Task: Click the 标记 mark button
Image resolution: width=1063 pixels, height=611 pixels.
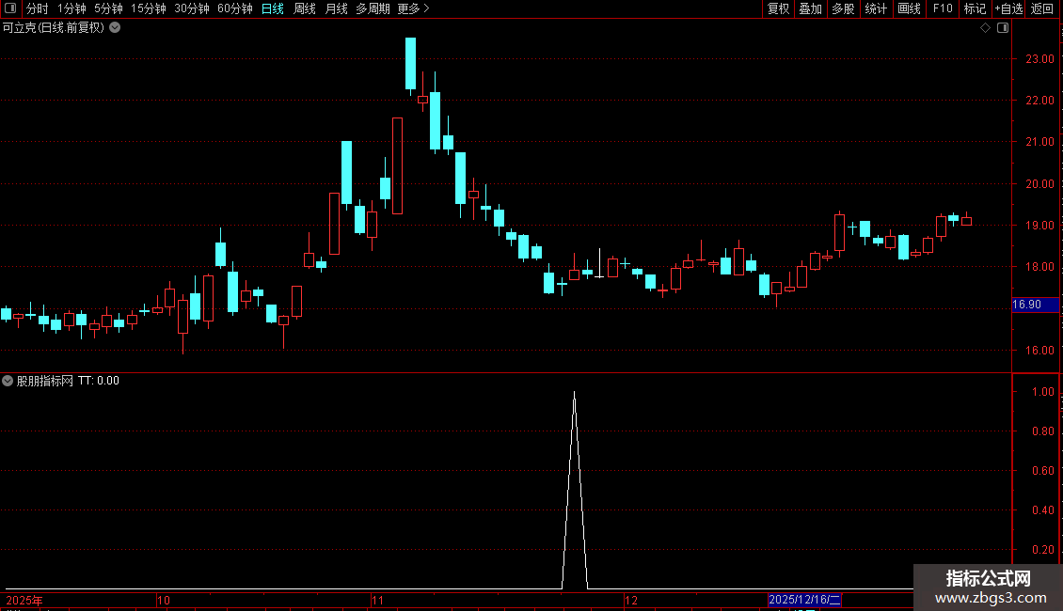Action: click(975, 8)
